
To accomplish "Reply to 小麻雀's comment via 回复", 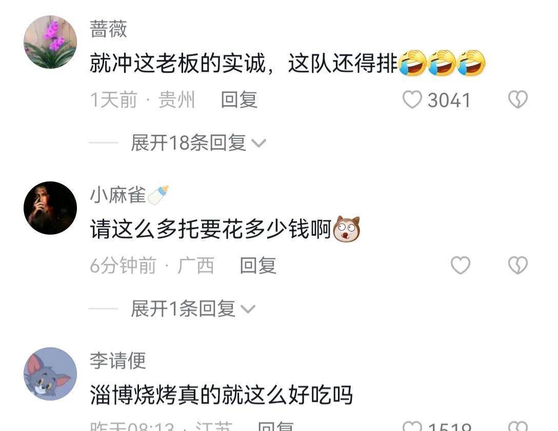I will point(258,265).
